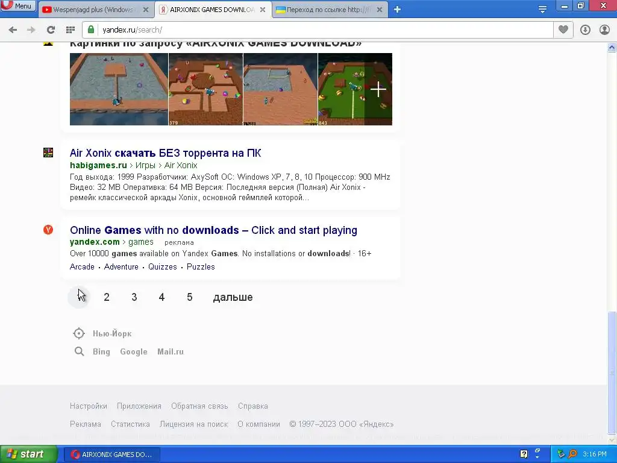Open the Opera Menu button
The width and height of the screenshot is (617, 463).
click(x=18, y=5)
